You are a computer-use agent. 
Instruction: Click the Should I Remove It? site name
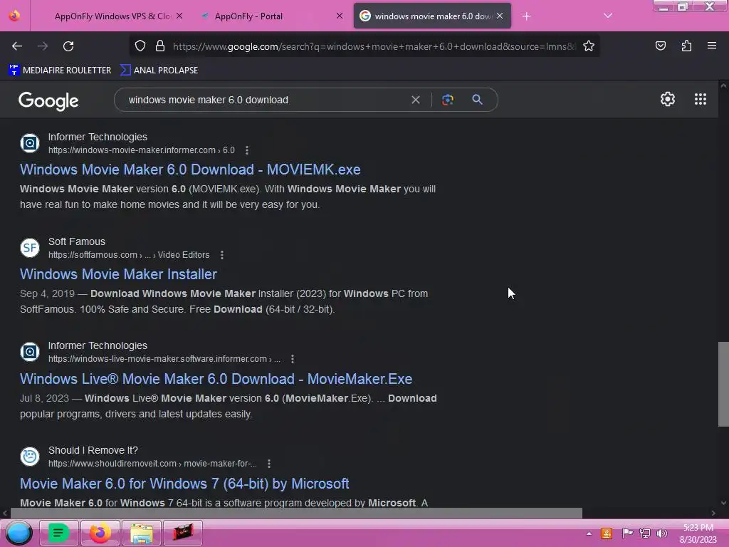click(93, 450)
